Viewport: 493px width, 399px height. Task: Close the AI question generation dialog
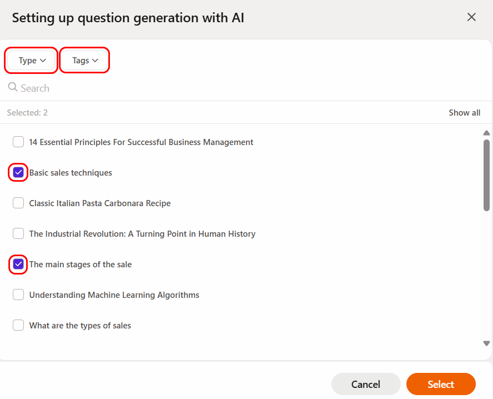tap(471, 17)
